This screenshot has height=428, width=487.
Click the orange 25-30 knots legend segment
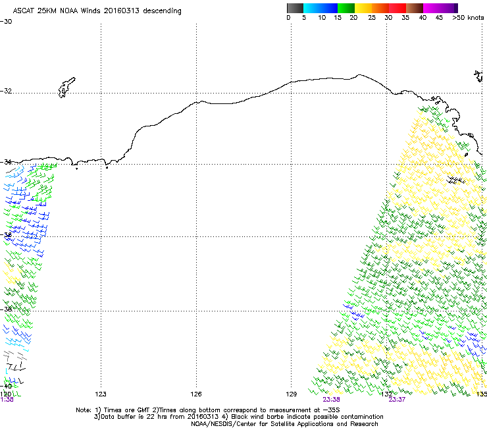coord(380,8)
